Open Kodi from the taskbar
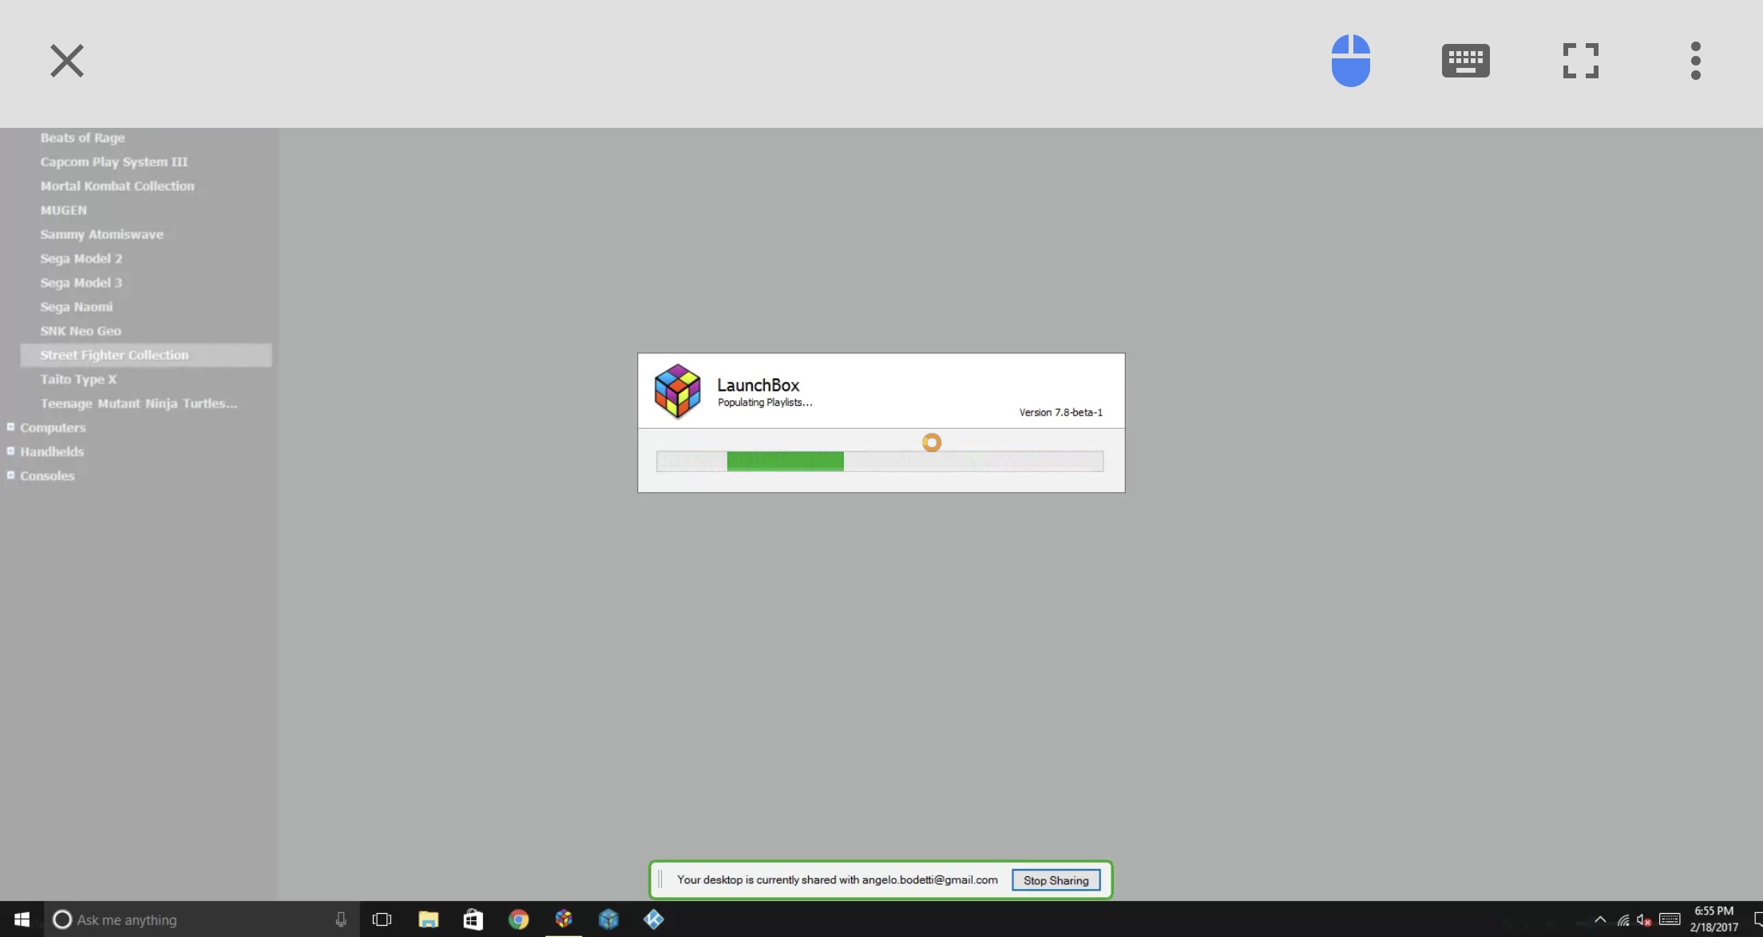The height and width of the screenshot is (937, 1763). click(653, 919)
